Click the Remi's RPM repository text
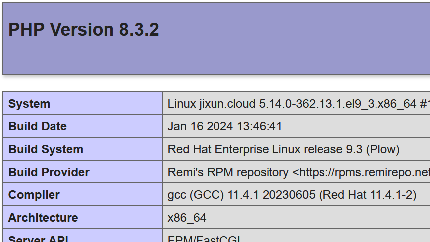This screenshot has width=430, height=242. pos(228,172)
